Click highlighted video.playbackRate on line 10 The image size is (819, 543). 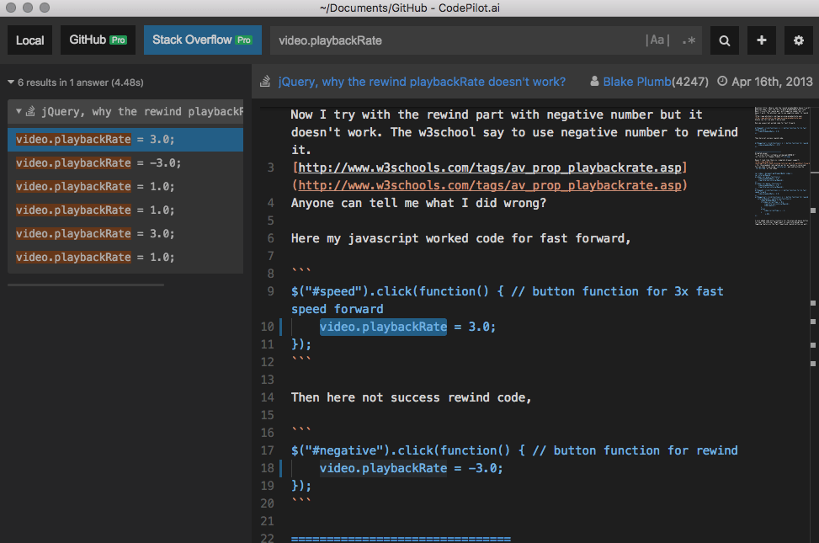(x=383, y=327)
